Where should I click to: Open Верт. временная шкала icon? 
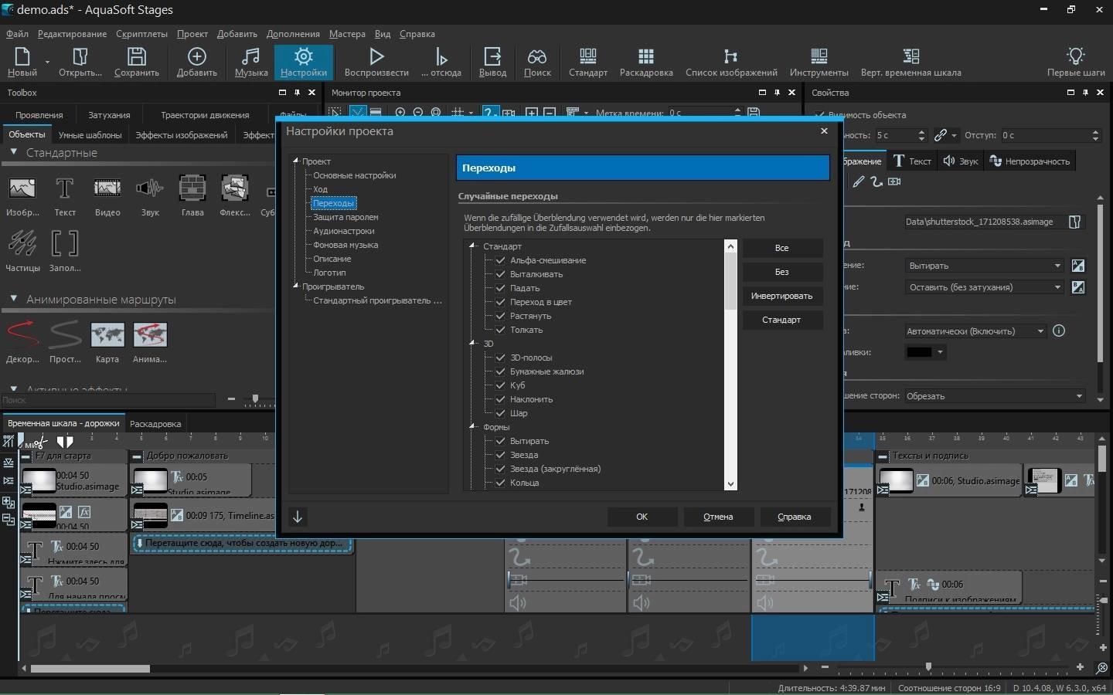coord(911,62)
